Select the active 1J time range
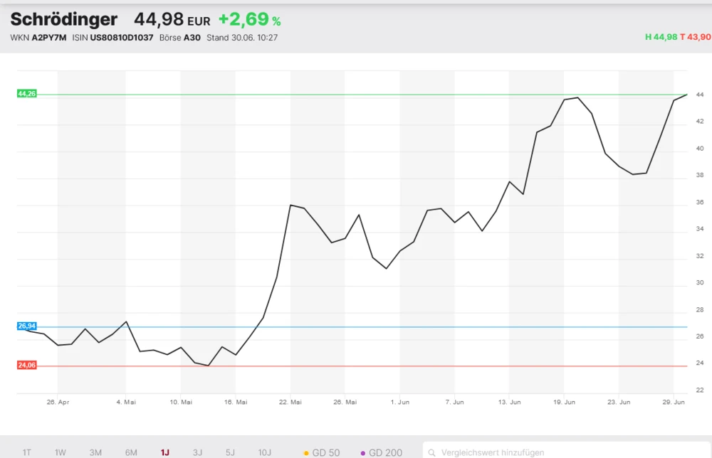The image size is (712, 458). click(x=165, y=452)
